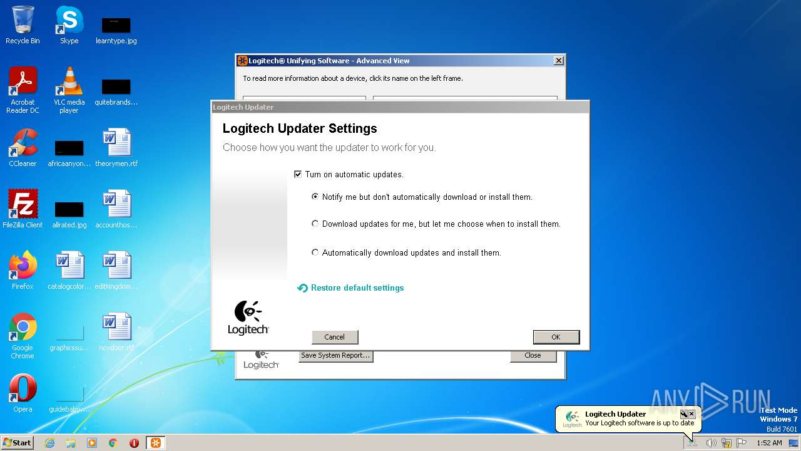This screenshot has width=801, height=451.
Task: Open the africaanyon desktop file
Action: (x=69, y=152)
